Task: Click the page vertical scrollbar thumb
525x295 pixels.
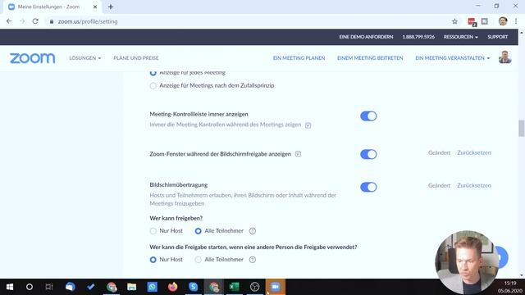Action: coord(521,128)
